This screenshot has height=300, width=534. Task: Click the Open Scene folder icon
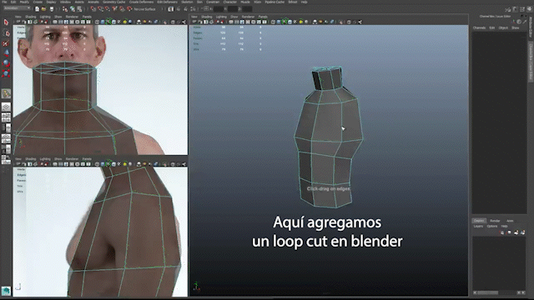pos(43,9)
